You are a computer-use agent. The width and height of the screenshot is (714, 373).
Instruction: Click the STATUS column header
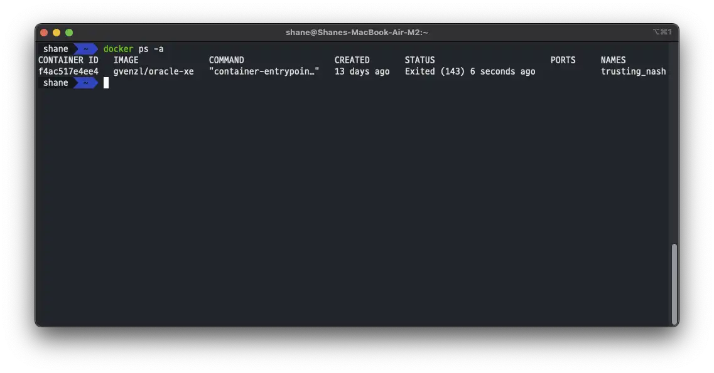420,60
